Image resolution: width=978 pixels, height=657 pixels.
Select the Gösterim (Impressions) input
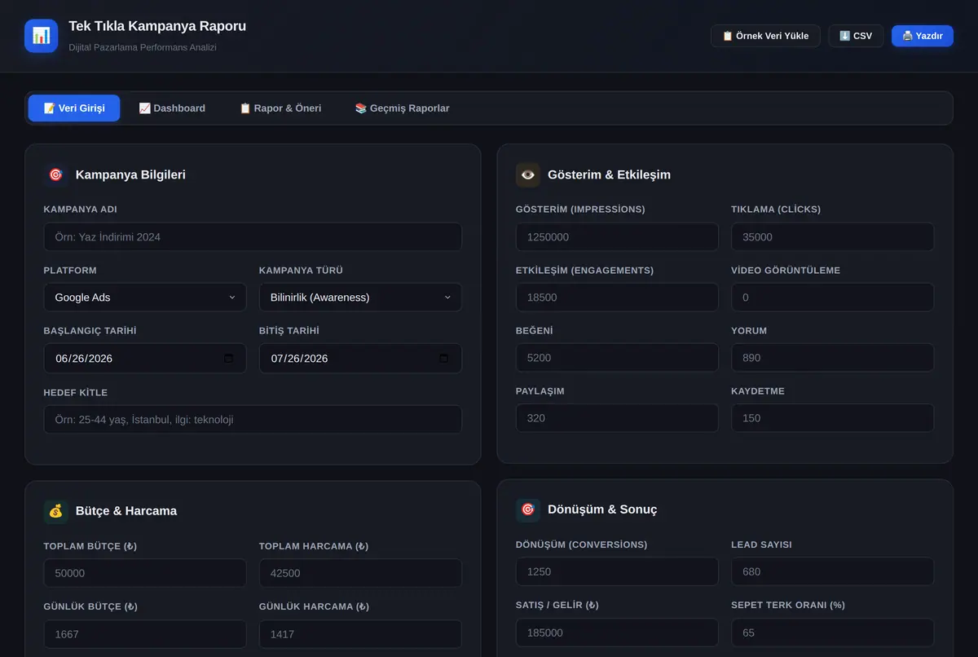click(617, 237)
